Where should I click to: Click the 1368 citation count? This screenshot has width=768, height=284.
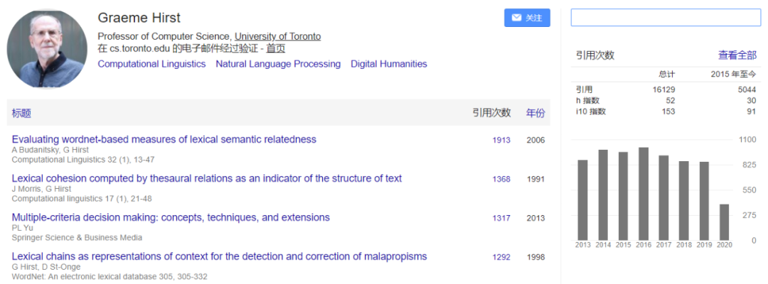point(501,179)
